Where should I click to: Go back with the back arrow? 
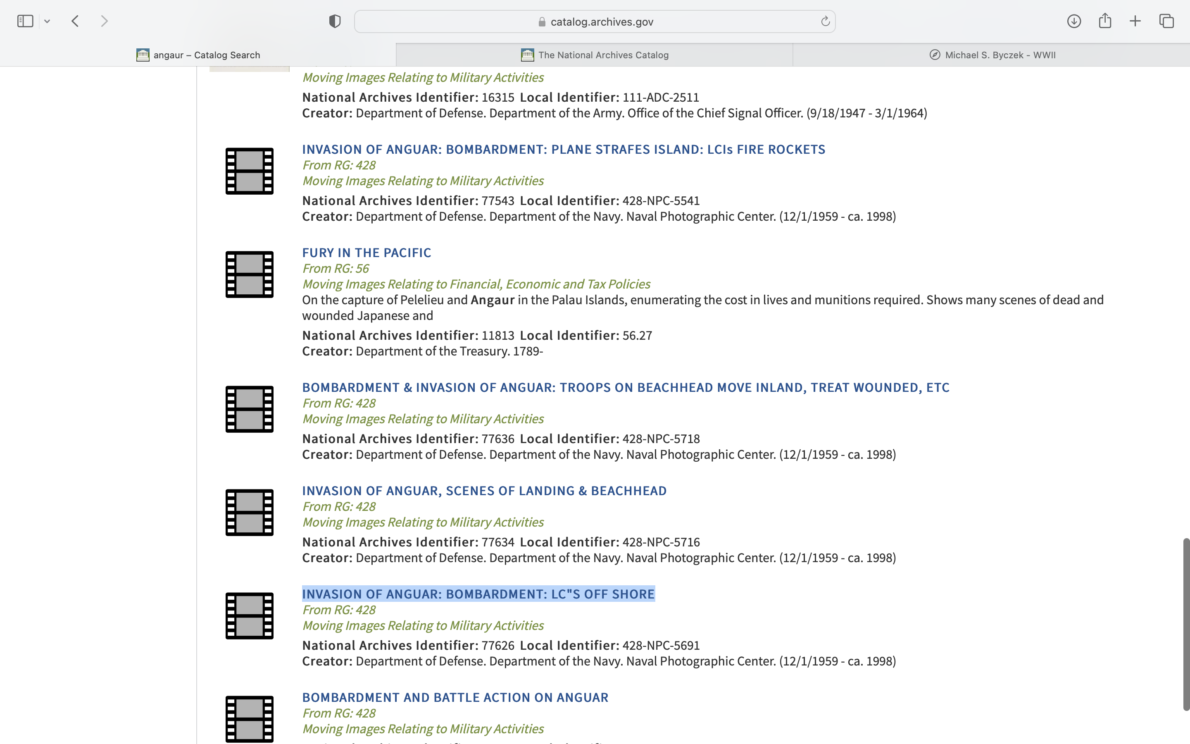tap(75, 21)
